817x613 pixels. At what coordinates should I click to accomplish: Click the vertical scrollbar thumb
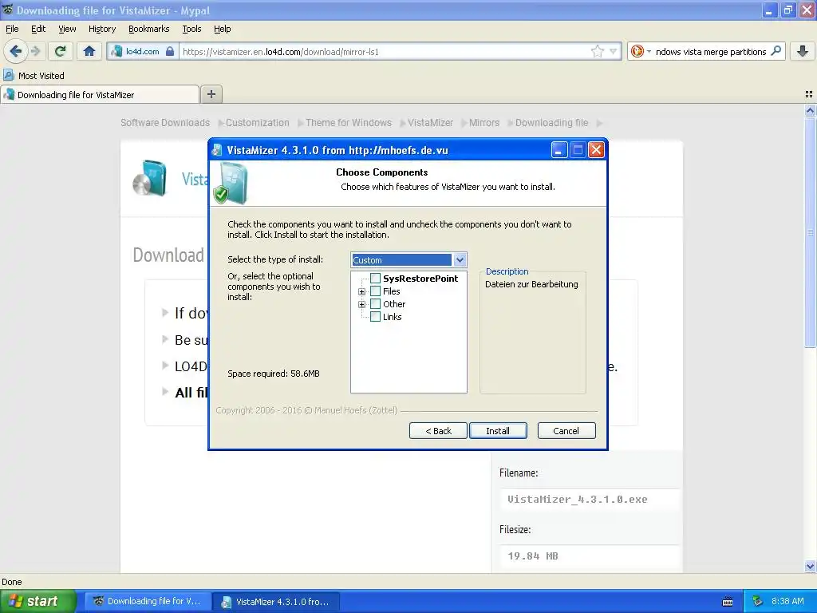810,232
